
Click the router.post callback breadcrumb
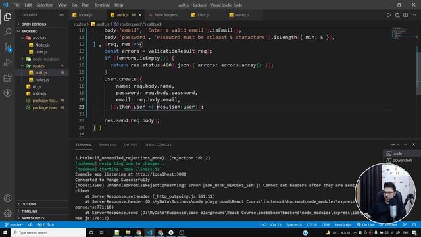(138, 24)
